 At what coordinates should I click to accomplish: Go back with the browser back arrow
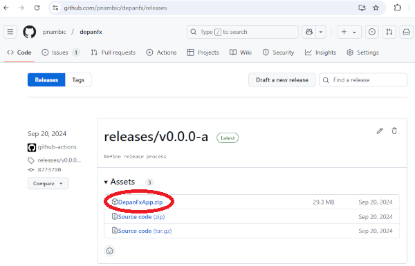click(6, 8)
